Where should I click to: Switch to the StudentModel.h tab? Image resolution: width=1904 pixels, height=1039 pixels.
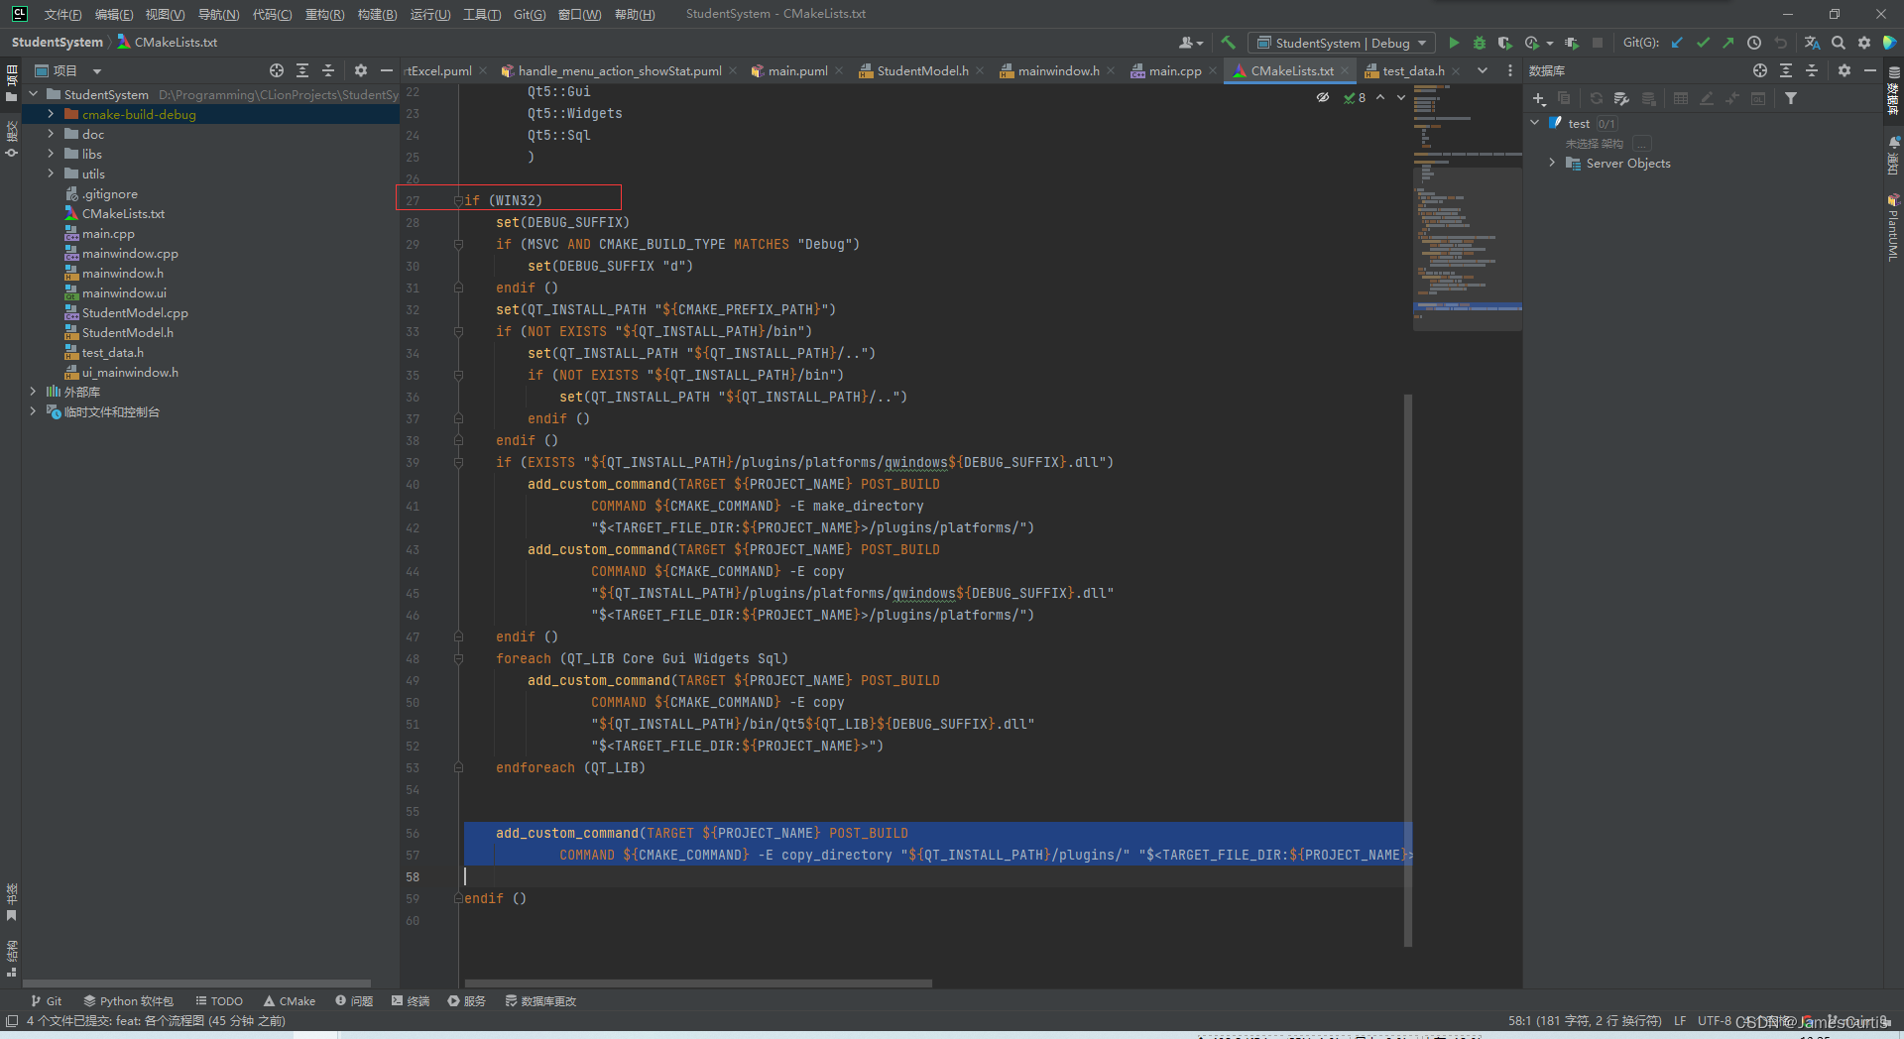click(922, 70)
